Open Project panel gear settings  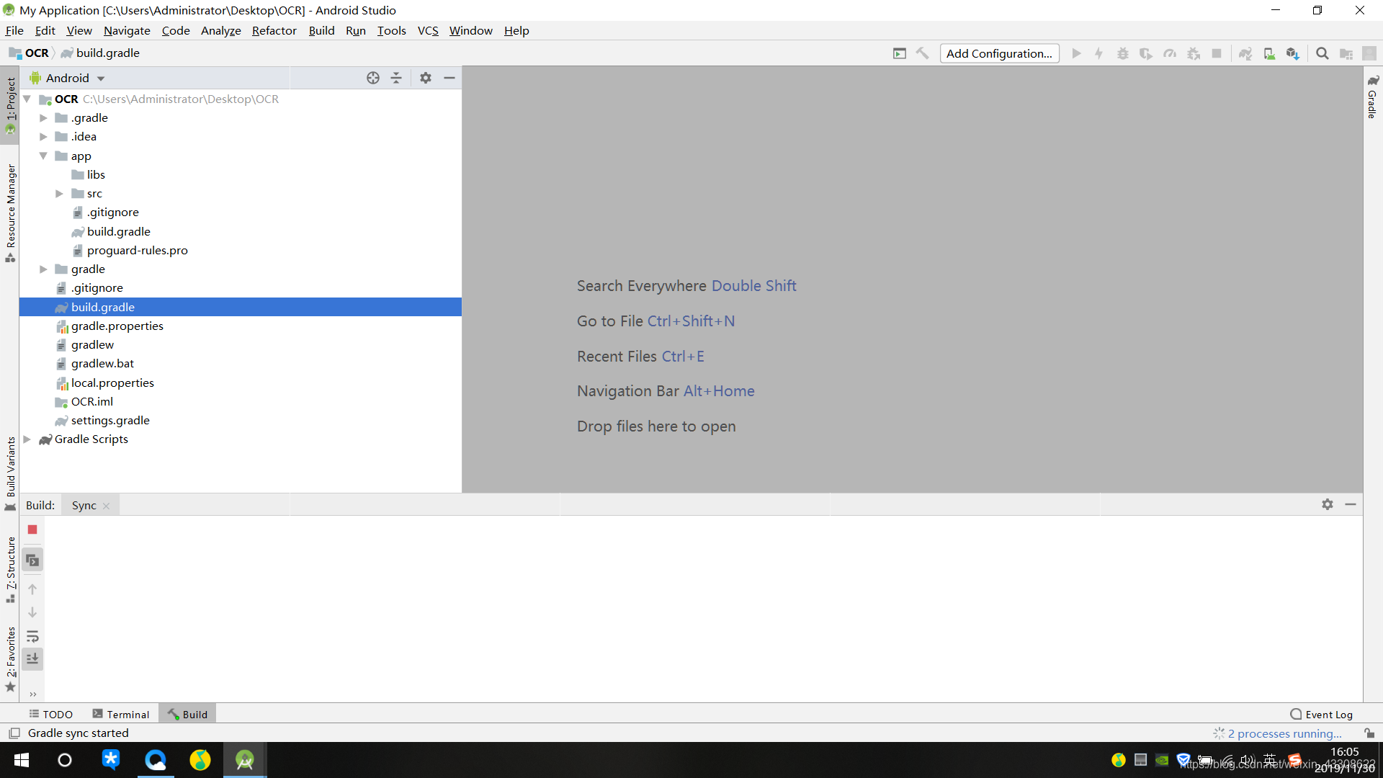[x=426, y=78]
